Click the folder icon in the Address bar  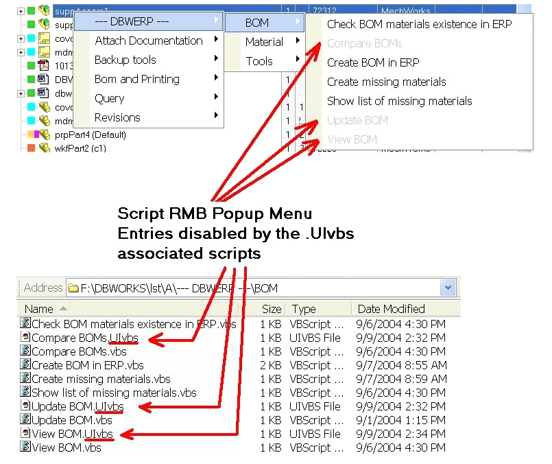(73, 288)
